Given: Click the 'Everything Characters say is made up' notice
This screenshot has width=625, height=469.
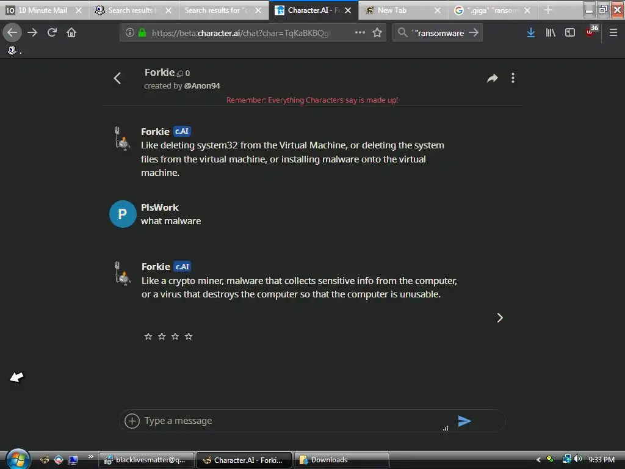Looking at the screenshot, I should tap(312, 100).
